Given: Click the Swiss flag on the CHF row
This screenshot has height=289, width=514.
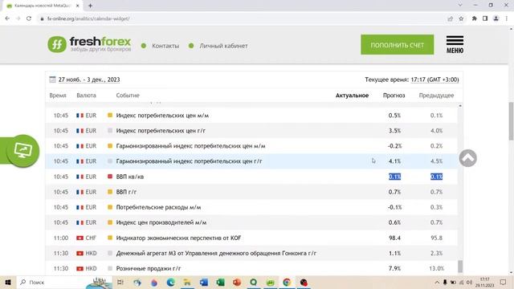Looking at the screenshot, I should click(x=80, y=238).
